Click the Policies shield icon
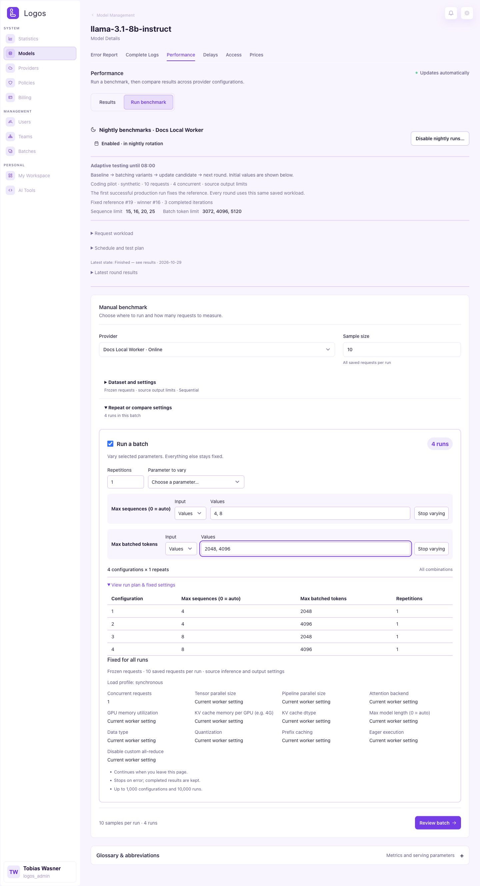The width and height of the screenshot is (480, 886). tap(10, 83)
